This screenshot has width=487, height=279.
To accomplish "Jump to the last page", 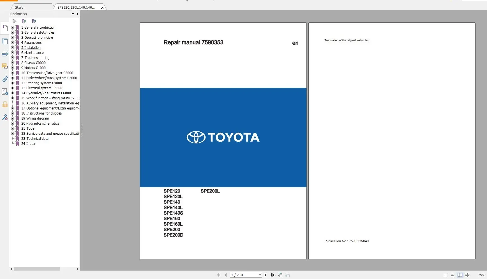I will point(273,275).
